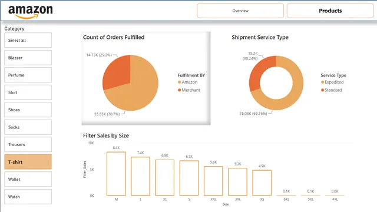377x212 pixels.
Task: Click the L size bar
Action: [140, 176]
